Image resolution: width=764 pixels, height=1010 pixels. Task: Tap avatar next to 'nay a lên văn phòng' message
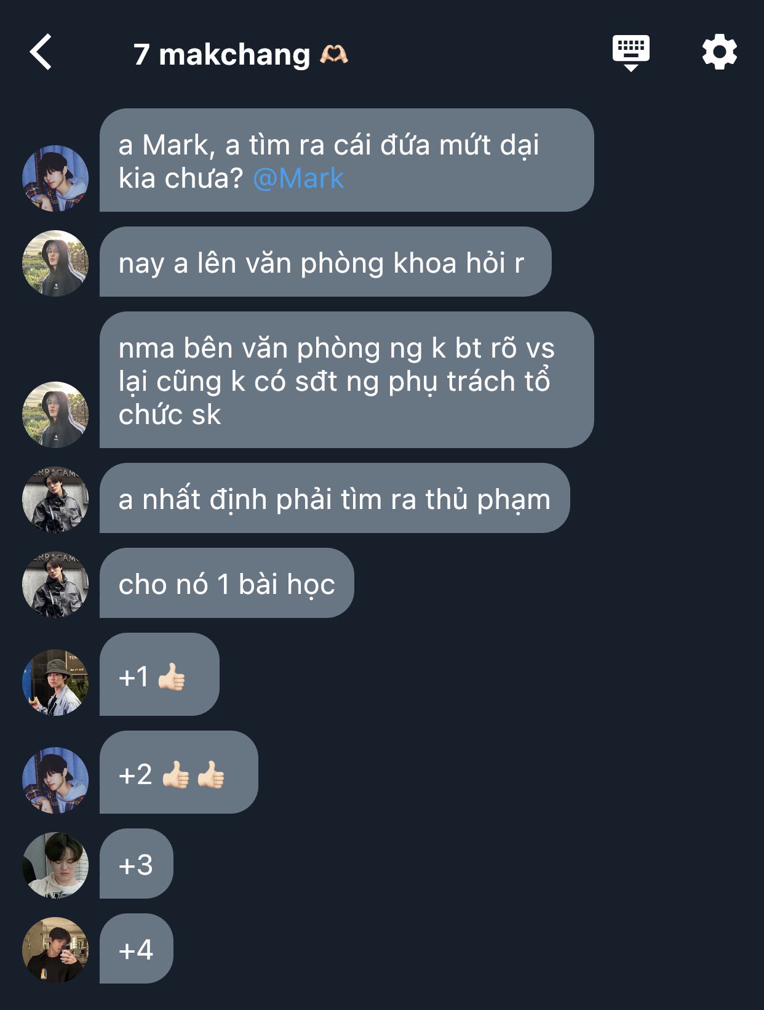point(55,263)
